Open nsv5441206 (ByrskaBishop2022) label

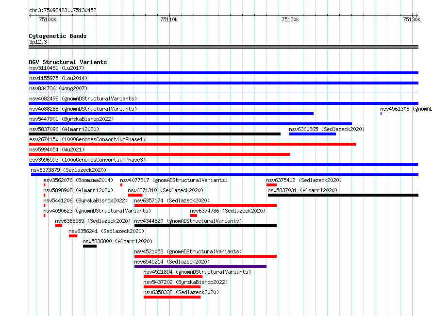85,200
